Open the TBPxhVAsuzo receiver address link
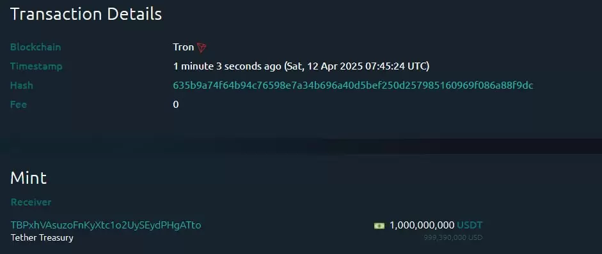The image size is (602, 254). click(106, 225)
